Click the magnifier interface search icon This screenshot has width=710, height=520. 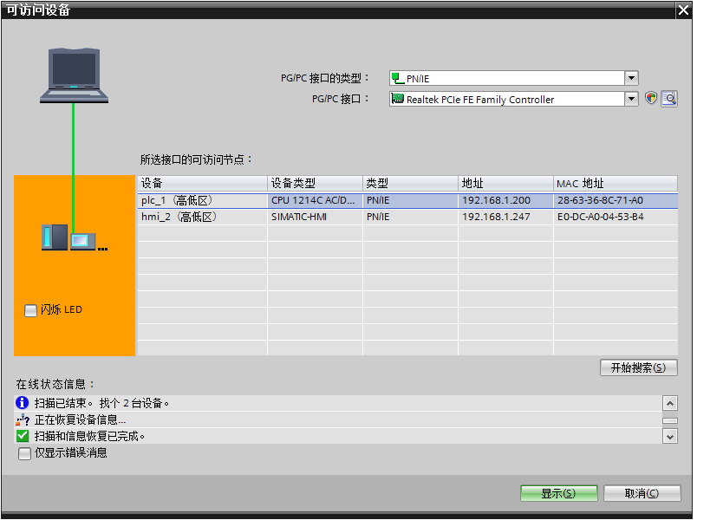pos(669,98)
